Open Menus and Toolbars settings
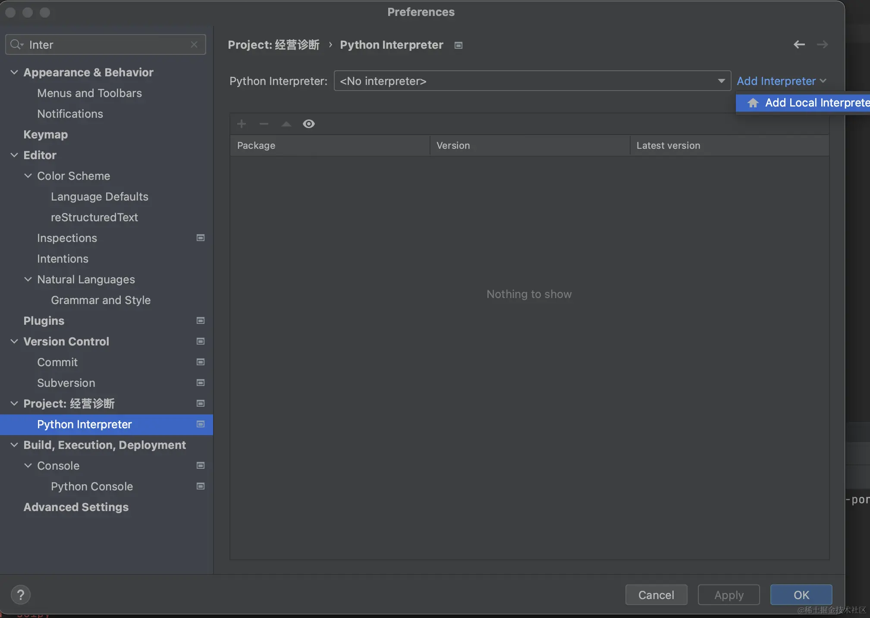Image resolution: width=870 pixels, height=618 pixels. [x=89, y=93]
